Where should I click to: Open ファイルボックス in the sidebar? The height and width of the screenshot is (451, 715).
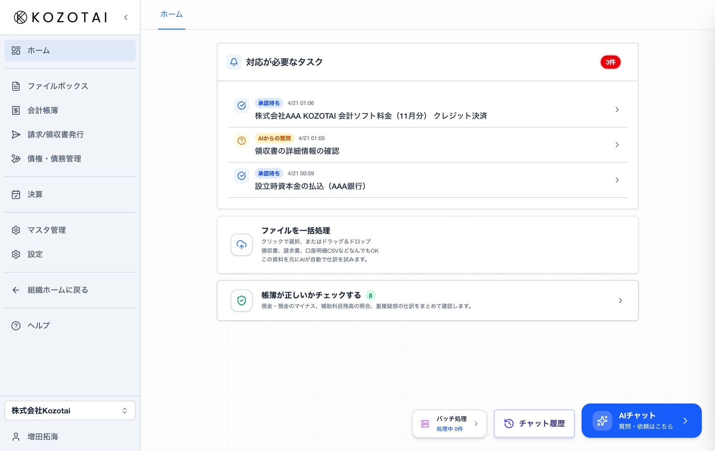pyautogui.click(x=58, y=86)
